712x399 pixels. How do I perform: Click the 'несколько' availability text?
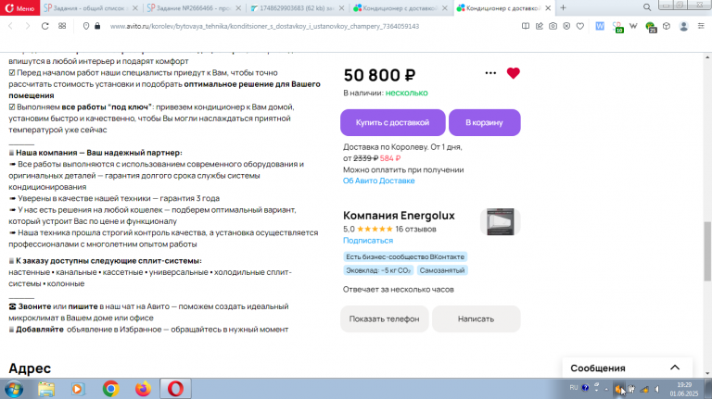tap(406, 93)
